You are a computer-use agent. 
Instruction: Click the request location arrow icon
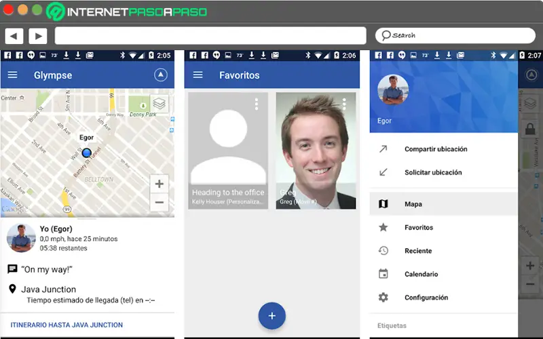click(x=383, y=172)
